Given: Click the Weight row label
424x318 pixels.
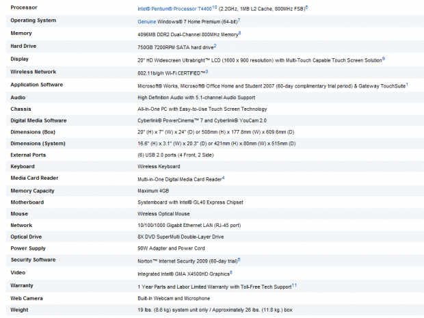Looking at the screenshot, I should [19, 310].
